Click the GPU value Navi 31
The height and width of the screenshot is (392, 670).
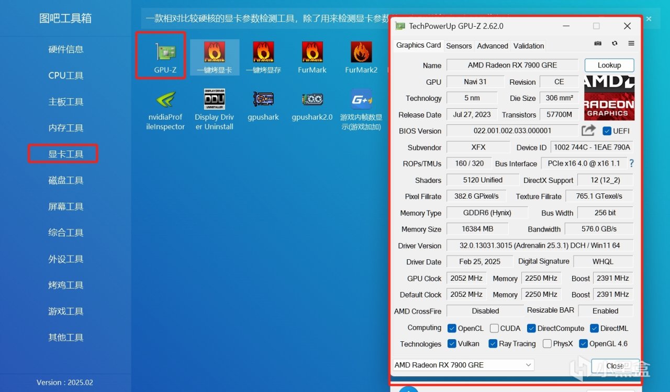(475, 82)
